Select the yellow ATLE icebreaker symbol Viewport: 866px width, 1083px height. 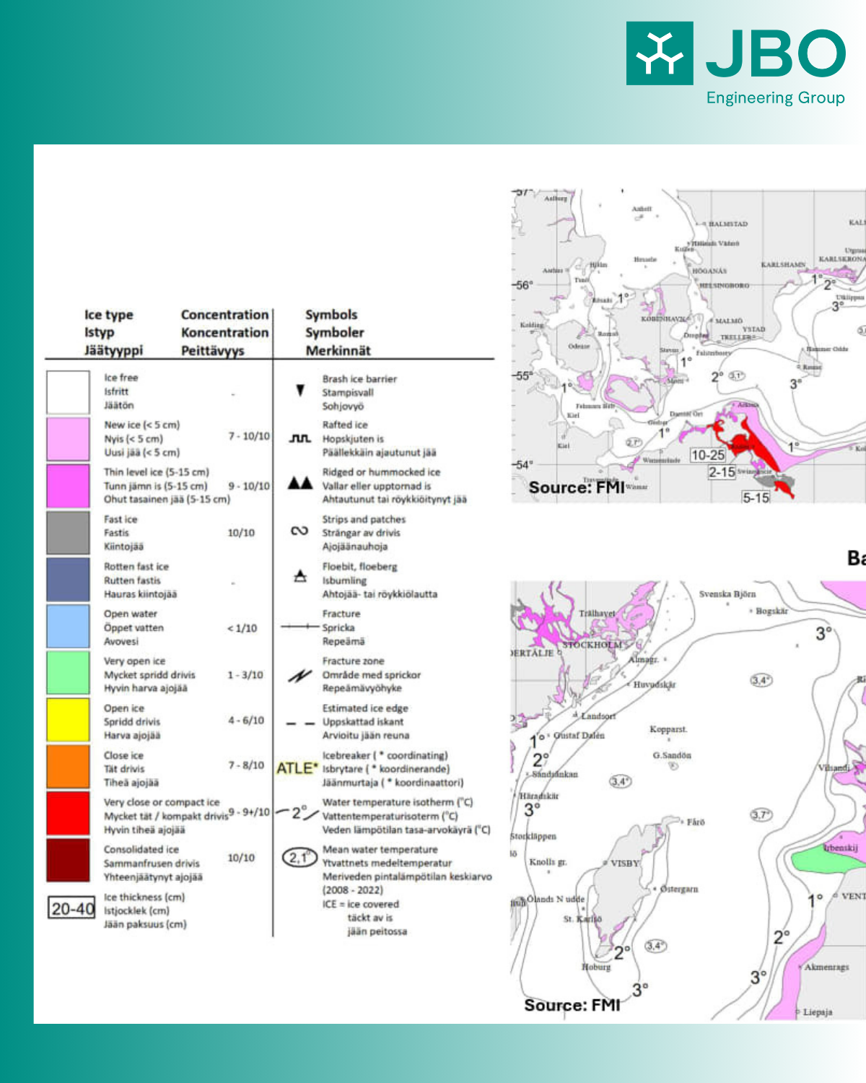(297, 768)
